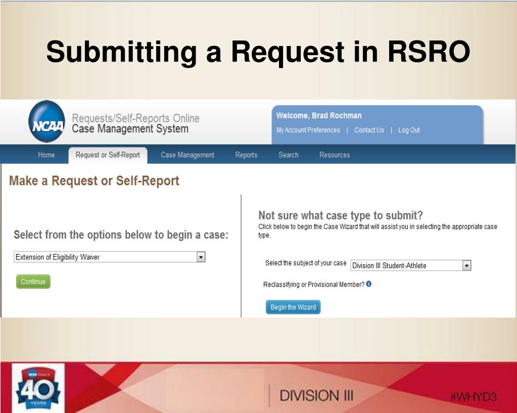Click the Reclassifying or Provisional Member label
The width and height of the screenshot is (517, 413).
point(314,285)
